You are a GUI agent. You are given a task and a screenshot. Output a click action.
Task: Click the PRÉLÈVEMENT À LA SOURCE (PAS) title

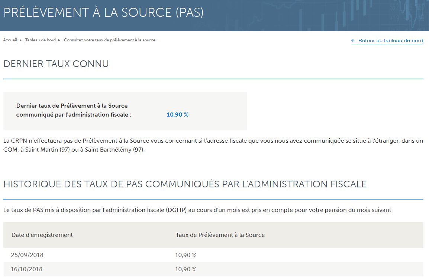(103, 13)
